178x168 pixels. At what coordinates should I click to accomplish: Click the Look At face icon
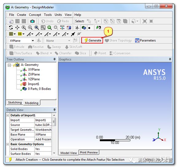[69, 28]
